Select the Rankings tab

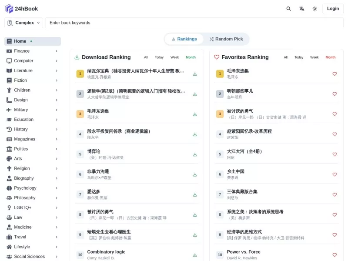click(184, 39)
